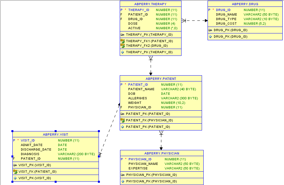This screenshot has height=185, width=284.
Task: Click the PATIENT_ID foreign key column in THERAPY
Action: 138,15
